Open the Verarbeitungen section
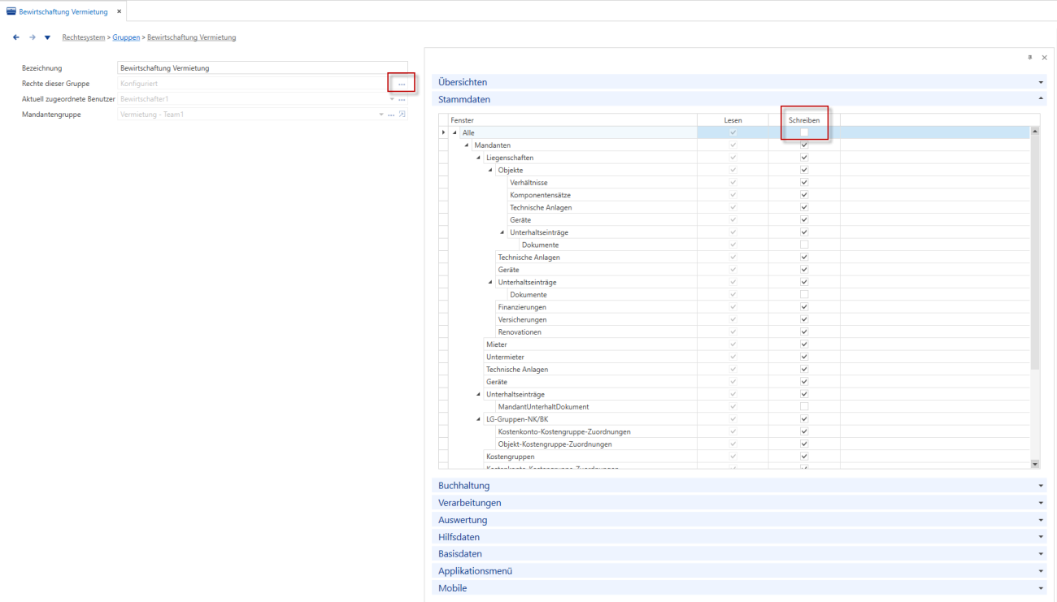 pyautogui.click(x=741, y=503)
